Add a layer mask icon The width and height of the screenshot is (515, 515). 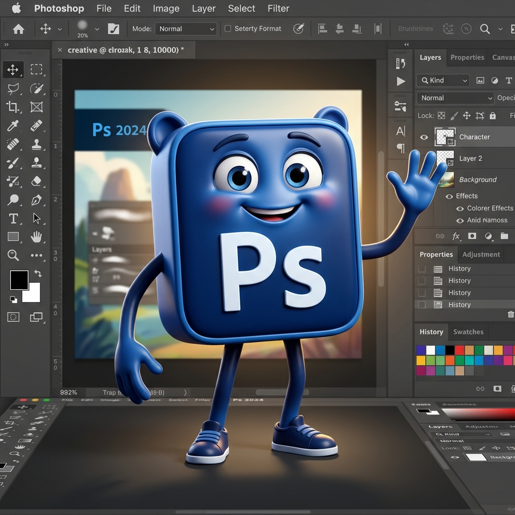[472, 236]
